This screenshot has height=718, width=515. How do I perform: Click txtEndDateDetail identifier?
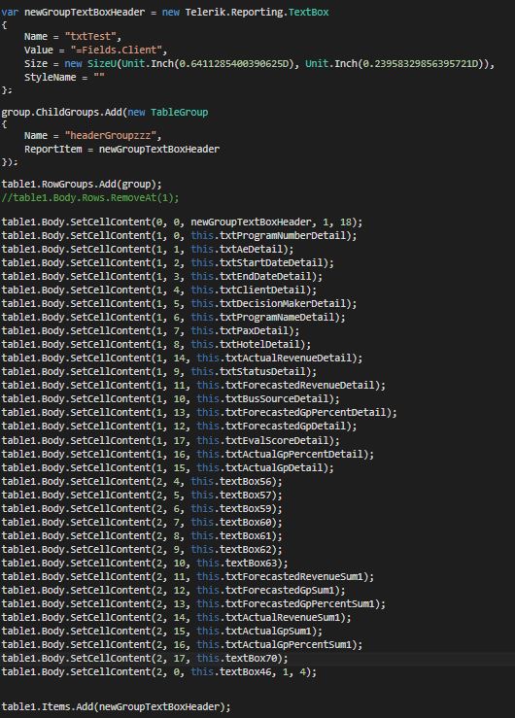coord(265,277)
